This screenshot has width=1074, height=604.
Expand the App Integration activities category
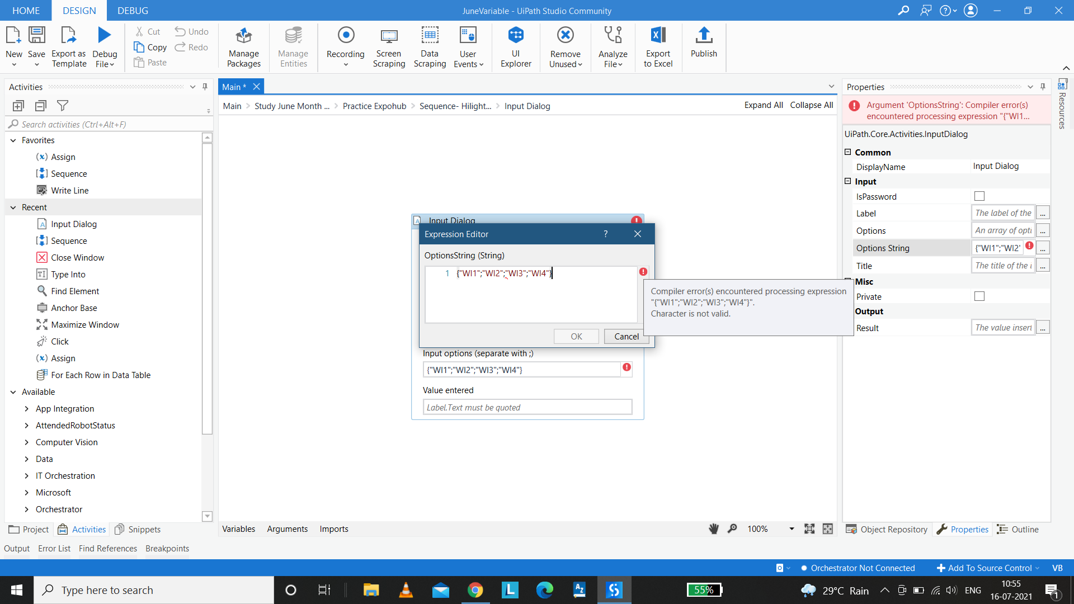(26, 408)
